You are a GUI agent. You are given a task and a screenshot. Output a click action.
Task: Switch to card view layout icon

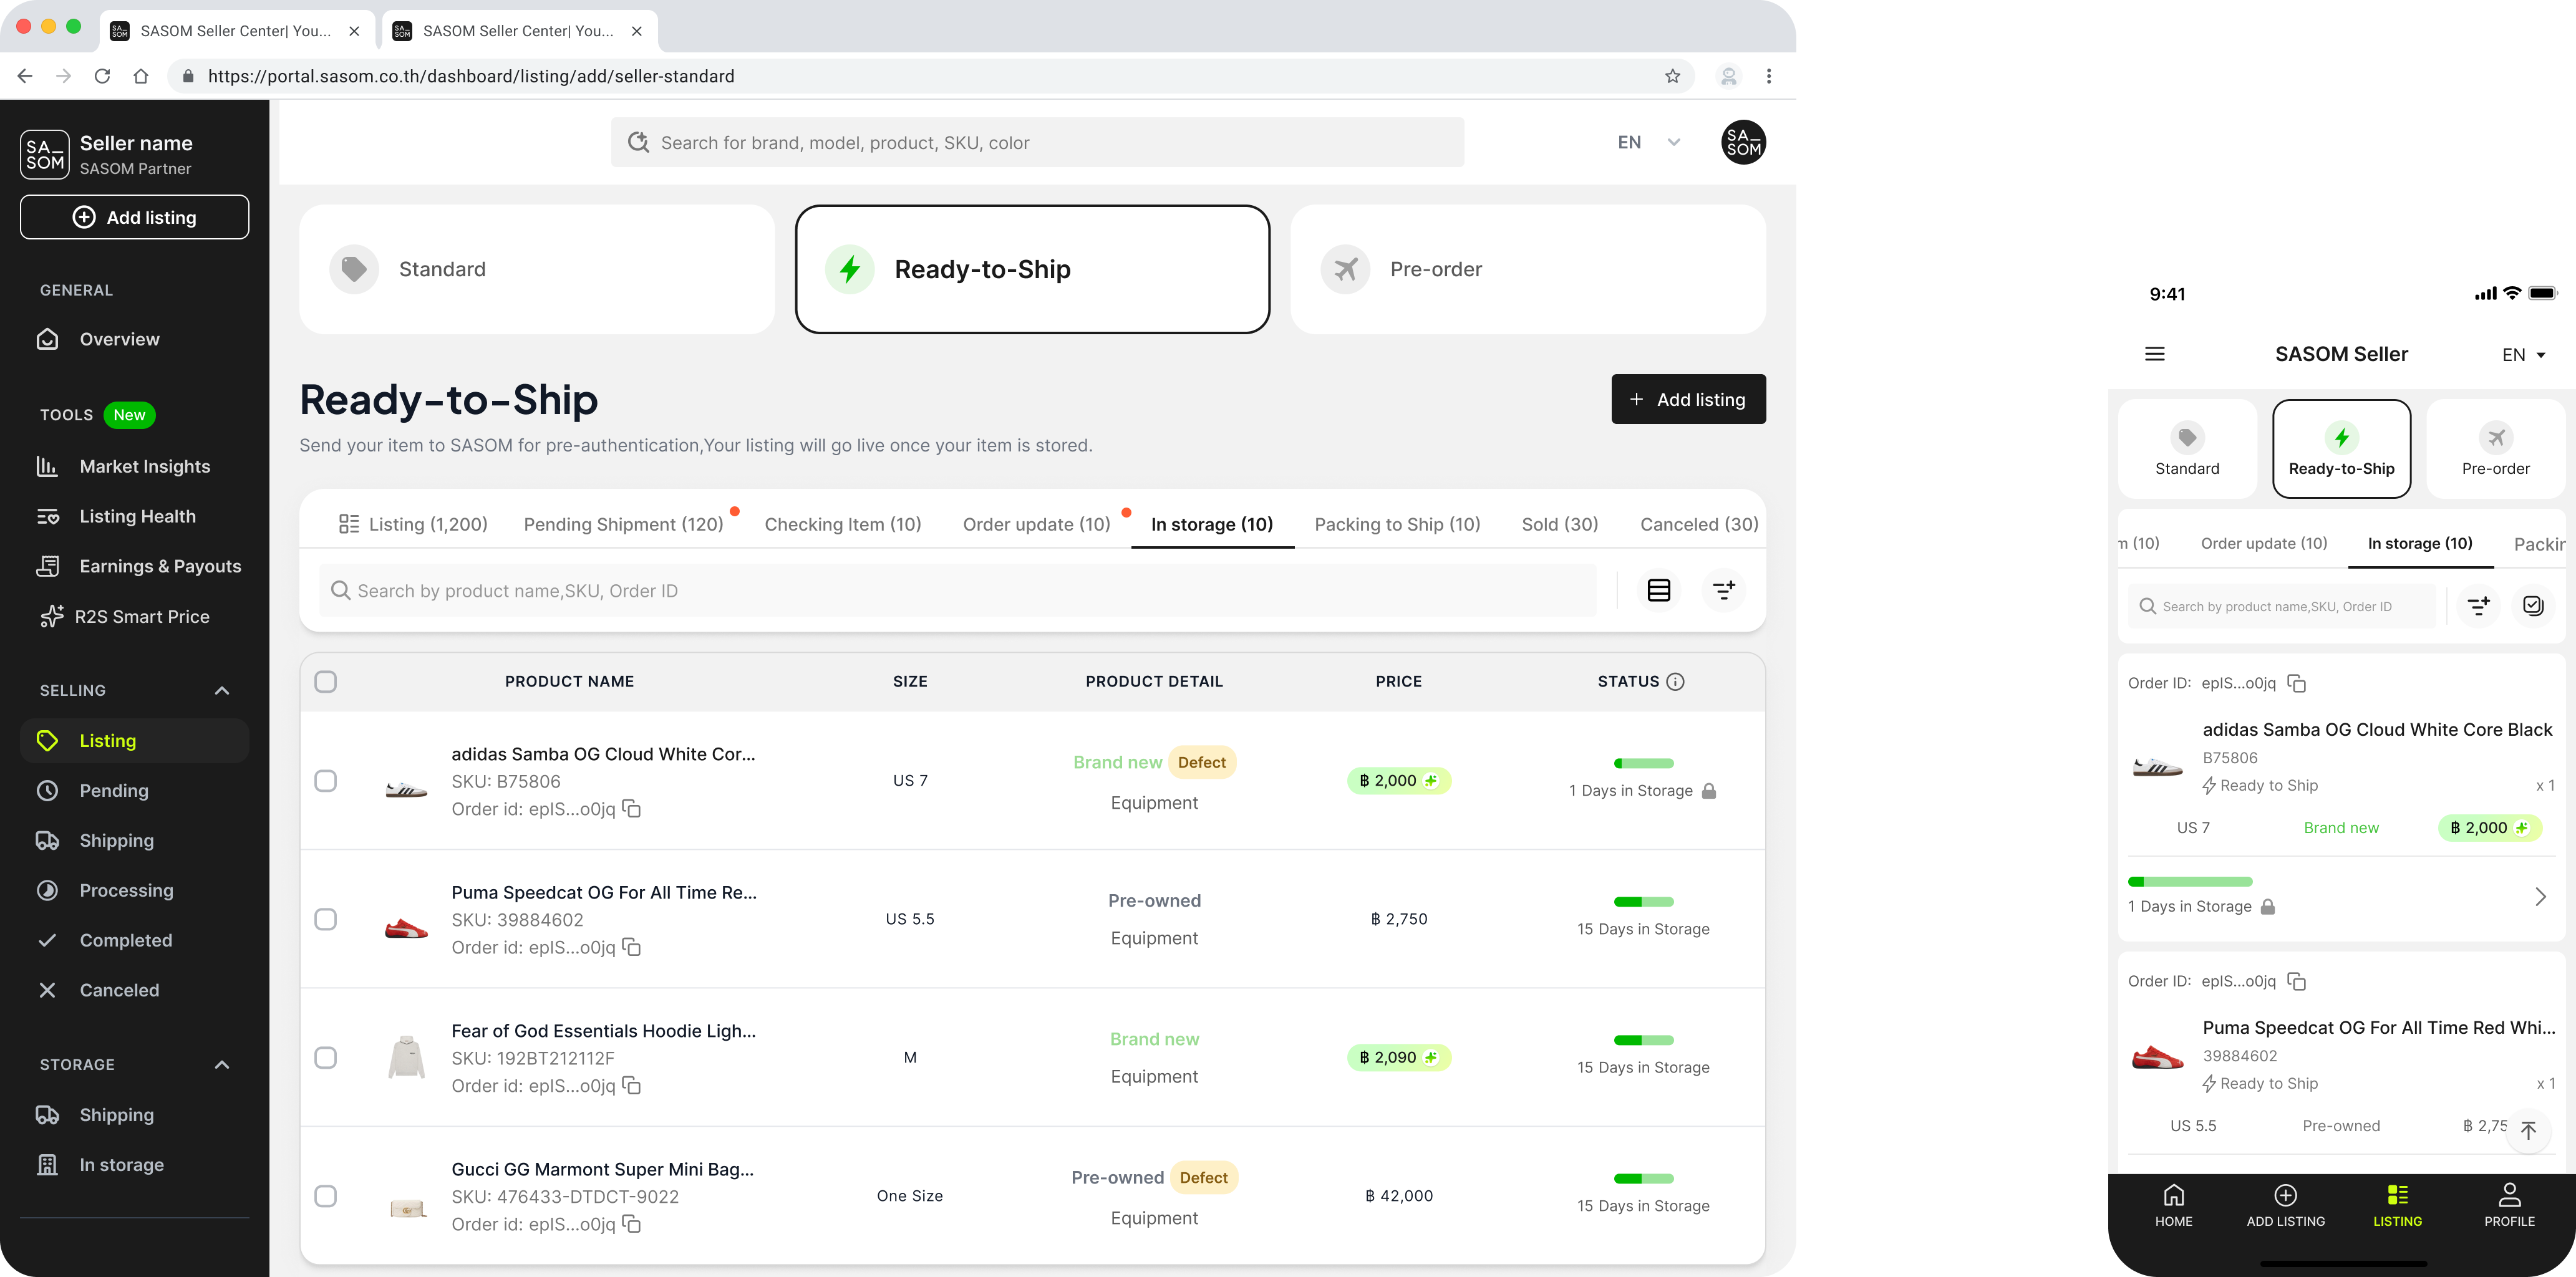pyautogui.click(x=1658, y=591)
